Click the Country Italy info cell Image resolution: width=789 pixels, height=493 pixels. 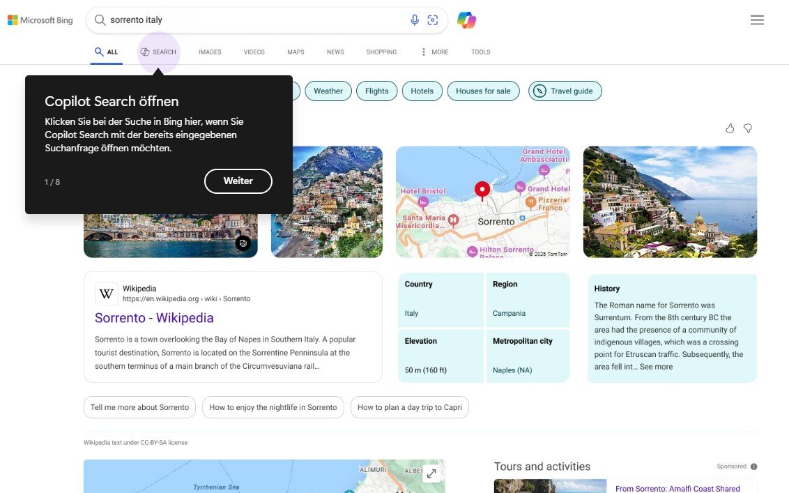441,299
